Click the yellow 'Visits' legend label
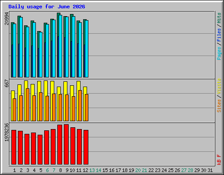This screenshot has height=175, width=224. pyautogui.click(x=219, y=86)
